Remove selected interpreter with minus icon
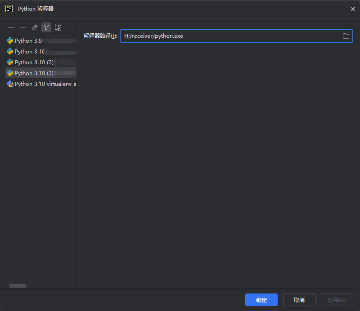The width and height of the screenshot is (360, 311). click(23, 27)
